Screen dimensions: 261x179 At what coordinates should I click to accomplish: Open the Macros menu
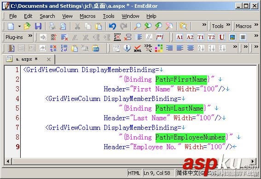click(x=87, y=16)
